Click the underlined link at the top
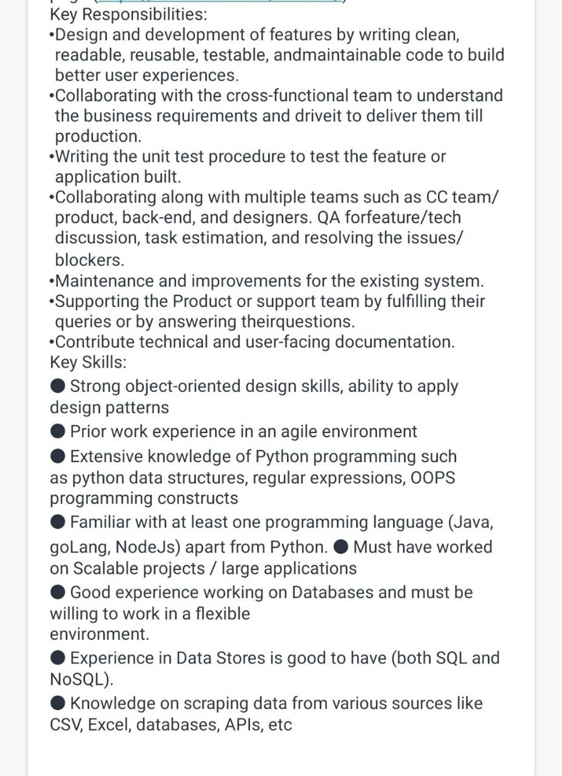 pos(218,1)
